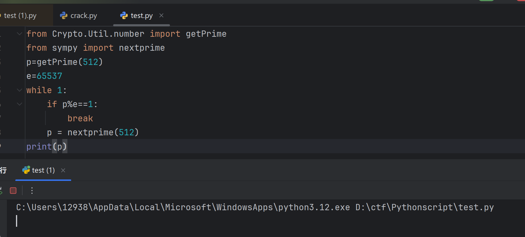Close the test (1) run tab
525x237 pixels.
(63, 170)
